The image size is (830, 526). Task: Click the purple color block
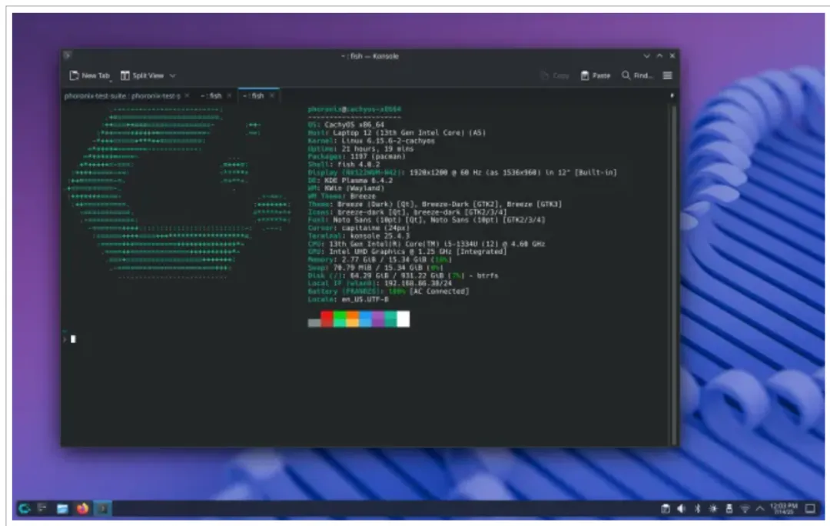coord(378,319)
